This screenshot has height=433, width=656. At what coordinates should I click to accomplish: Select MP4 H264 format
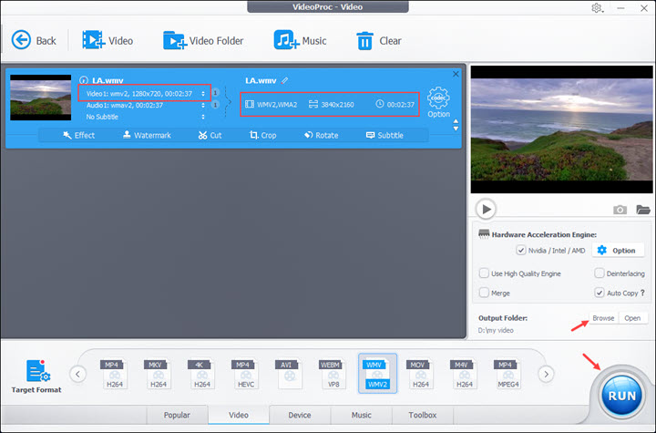pyautogui.click(x=115, y=374)
